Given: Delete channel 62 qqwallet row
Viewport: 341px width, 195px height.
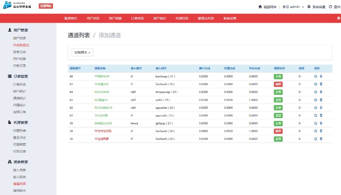Looking at the screenshot, I should (321, 108).
